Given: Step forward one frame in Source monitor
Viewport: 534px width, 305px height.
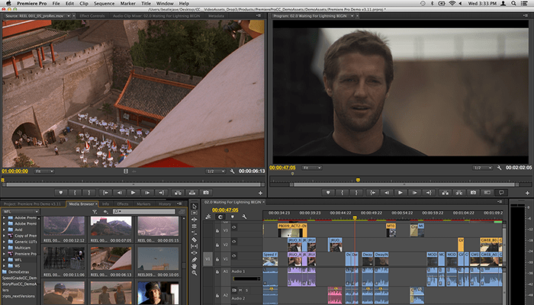Looking at the screenshot, I should click(147, 192).
